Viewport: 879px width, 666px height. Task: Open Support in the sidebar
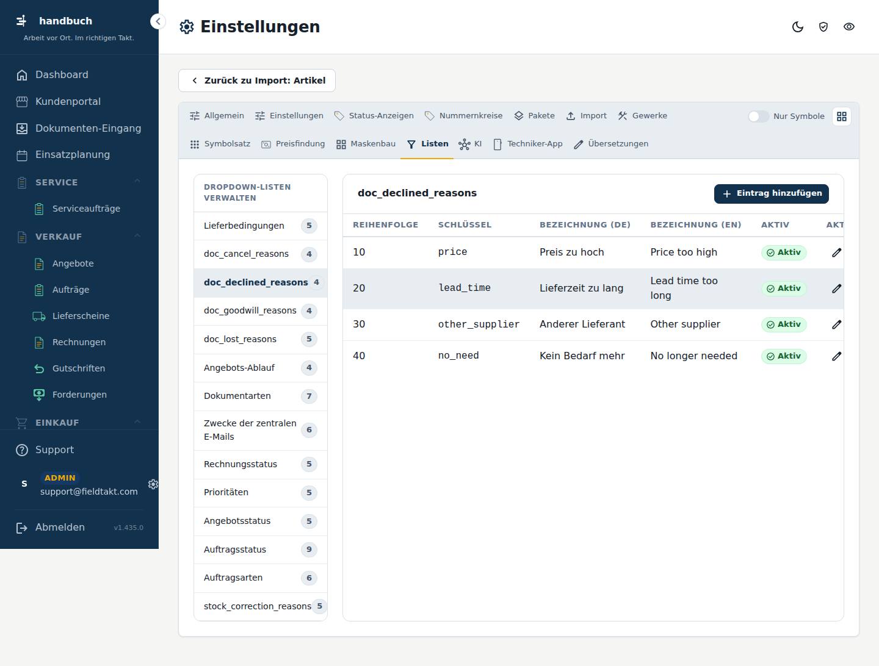tap(79, 450)
